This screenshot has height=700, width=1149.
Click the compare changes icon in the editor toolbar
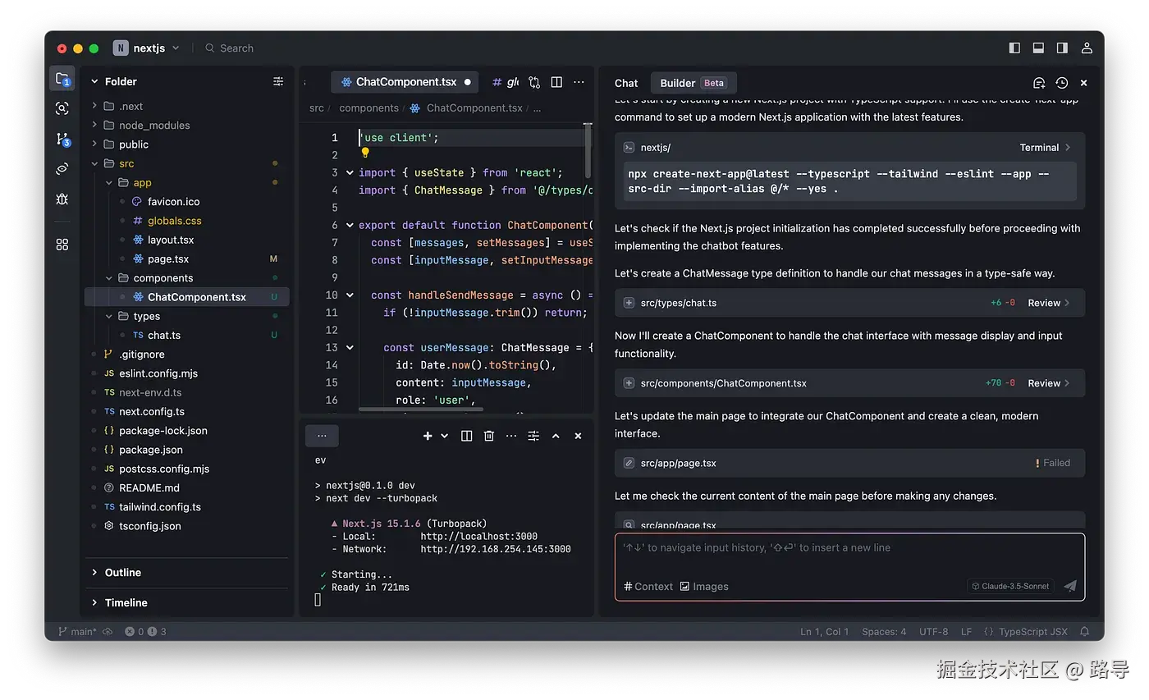click(534, 82)
